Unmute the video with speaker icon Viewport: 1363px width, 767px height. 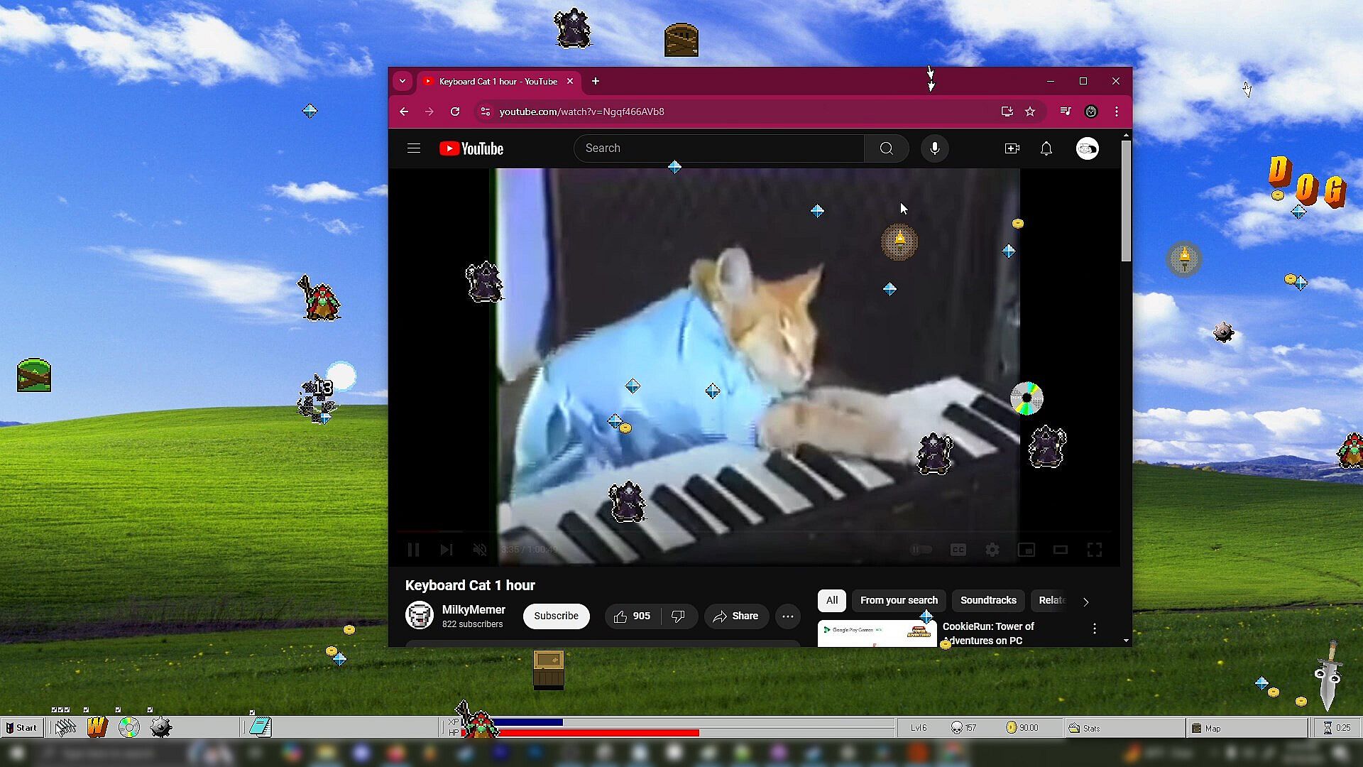pos(480,550)
